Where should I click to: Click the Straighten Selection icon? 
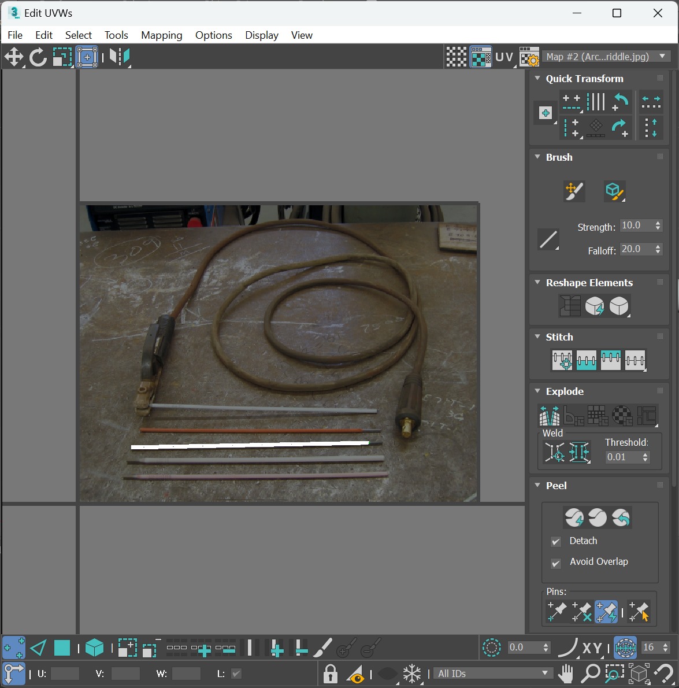[x=570, y=306]
